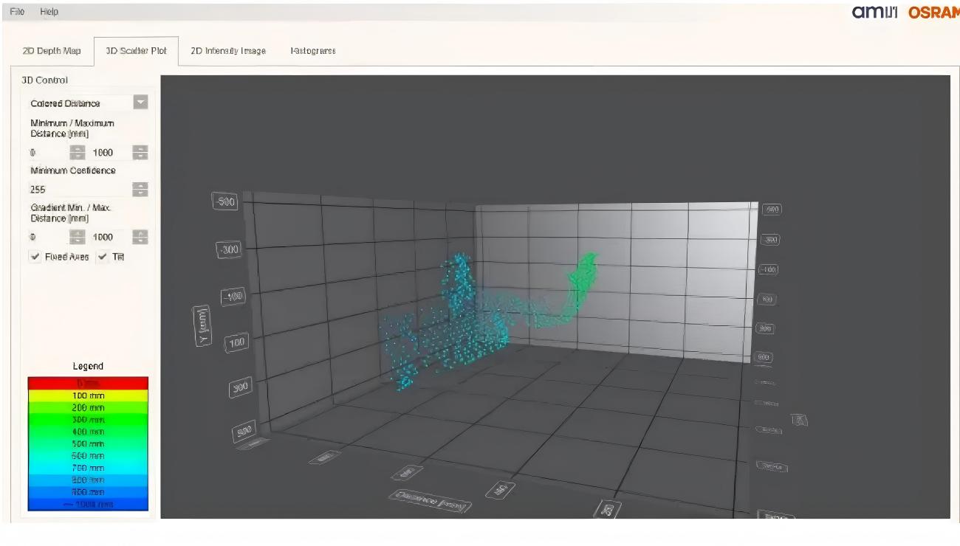
Task: Switch to the 2D Depth Map tab
Action: pos(52,51)
